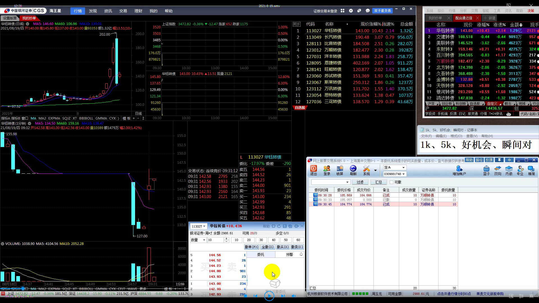Click the refresh icon in 华钰转债 order panel
The image size is (539, 303).
point(279,226)
